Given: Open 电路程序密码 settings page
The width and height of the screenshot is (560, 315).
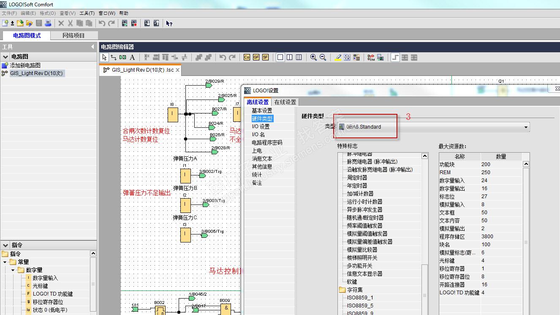Looking at the screenshot, I should click(267, 143).
